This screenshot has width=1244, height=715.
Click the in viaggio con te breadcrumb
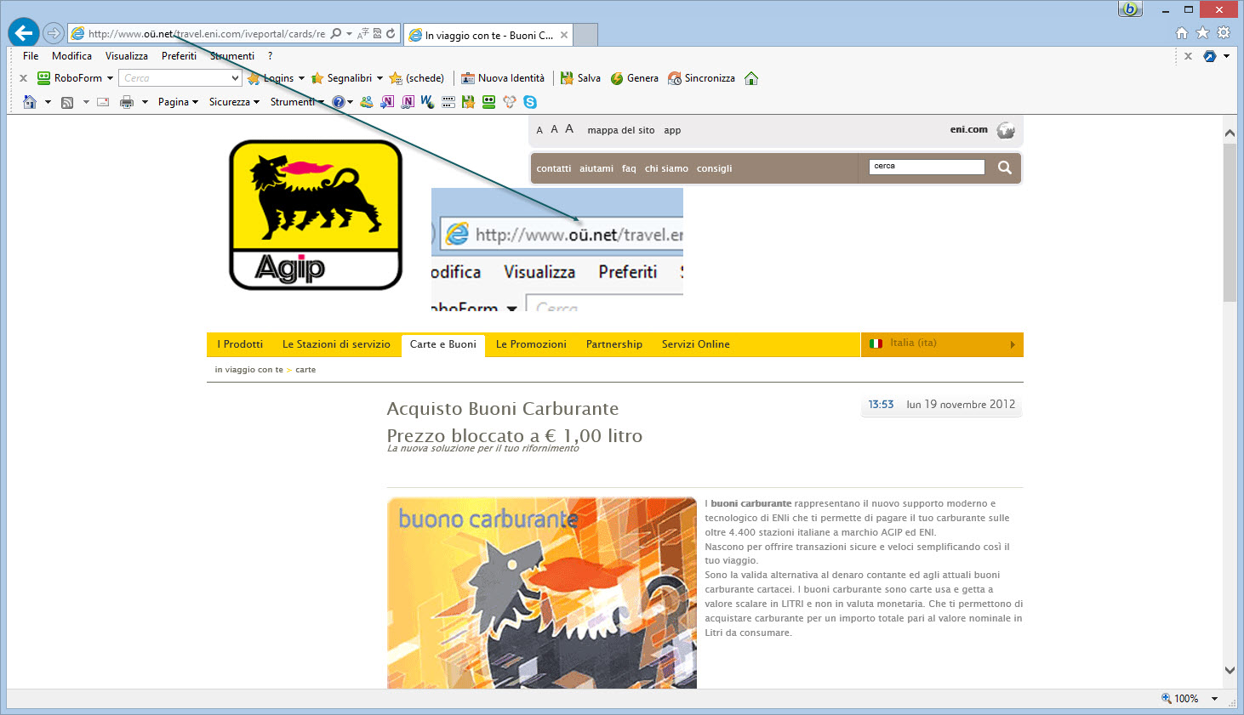249,370
